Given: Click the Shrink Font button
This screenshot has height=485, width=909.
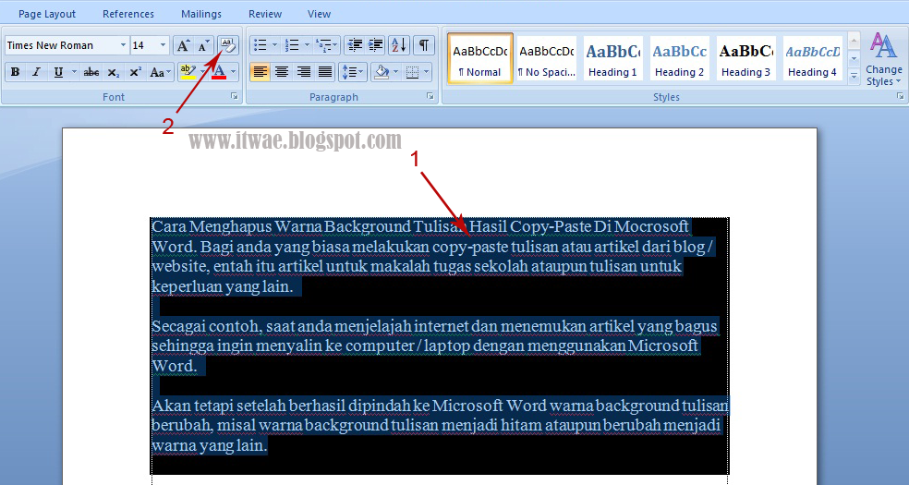Looking at the screenshot, I should click(202, 46).
